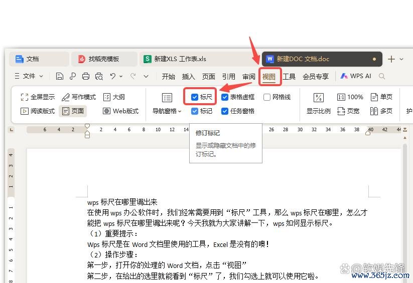Click the Print icon

click(86, 76)
